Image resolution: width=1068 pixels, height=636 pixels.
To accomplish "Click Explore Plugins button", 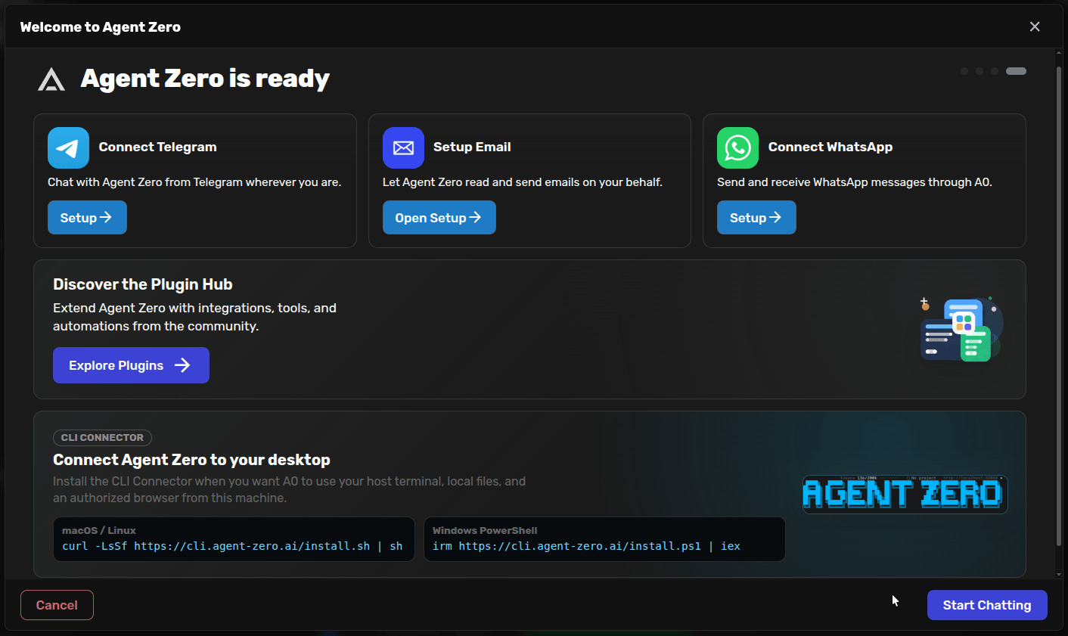I will tap(131, 365).
